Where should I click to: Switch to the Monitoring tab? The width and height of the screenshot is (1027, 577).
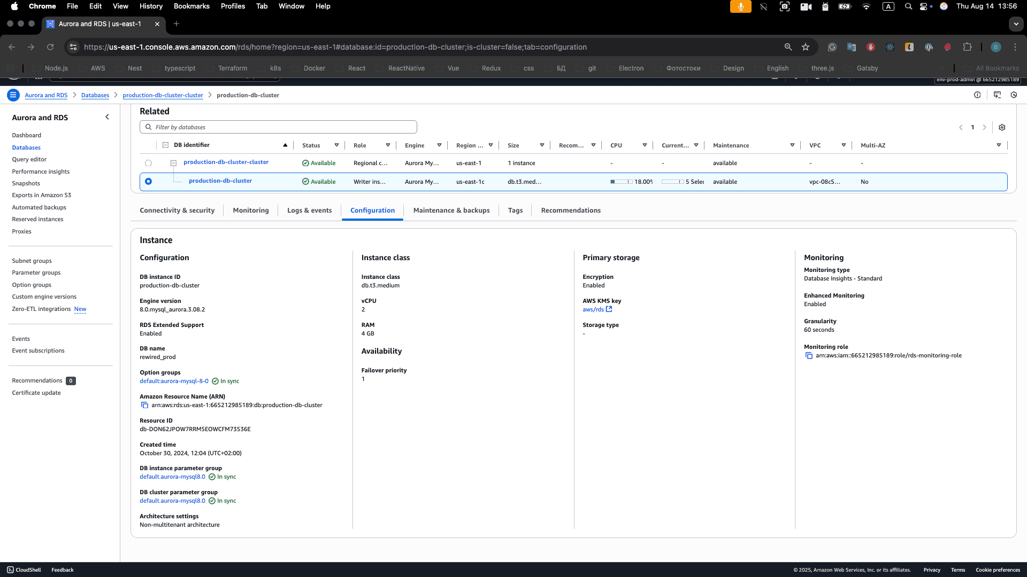click(x=250, y=210)
